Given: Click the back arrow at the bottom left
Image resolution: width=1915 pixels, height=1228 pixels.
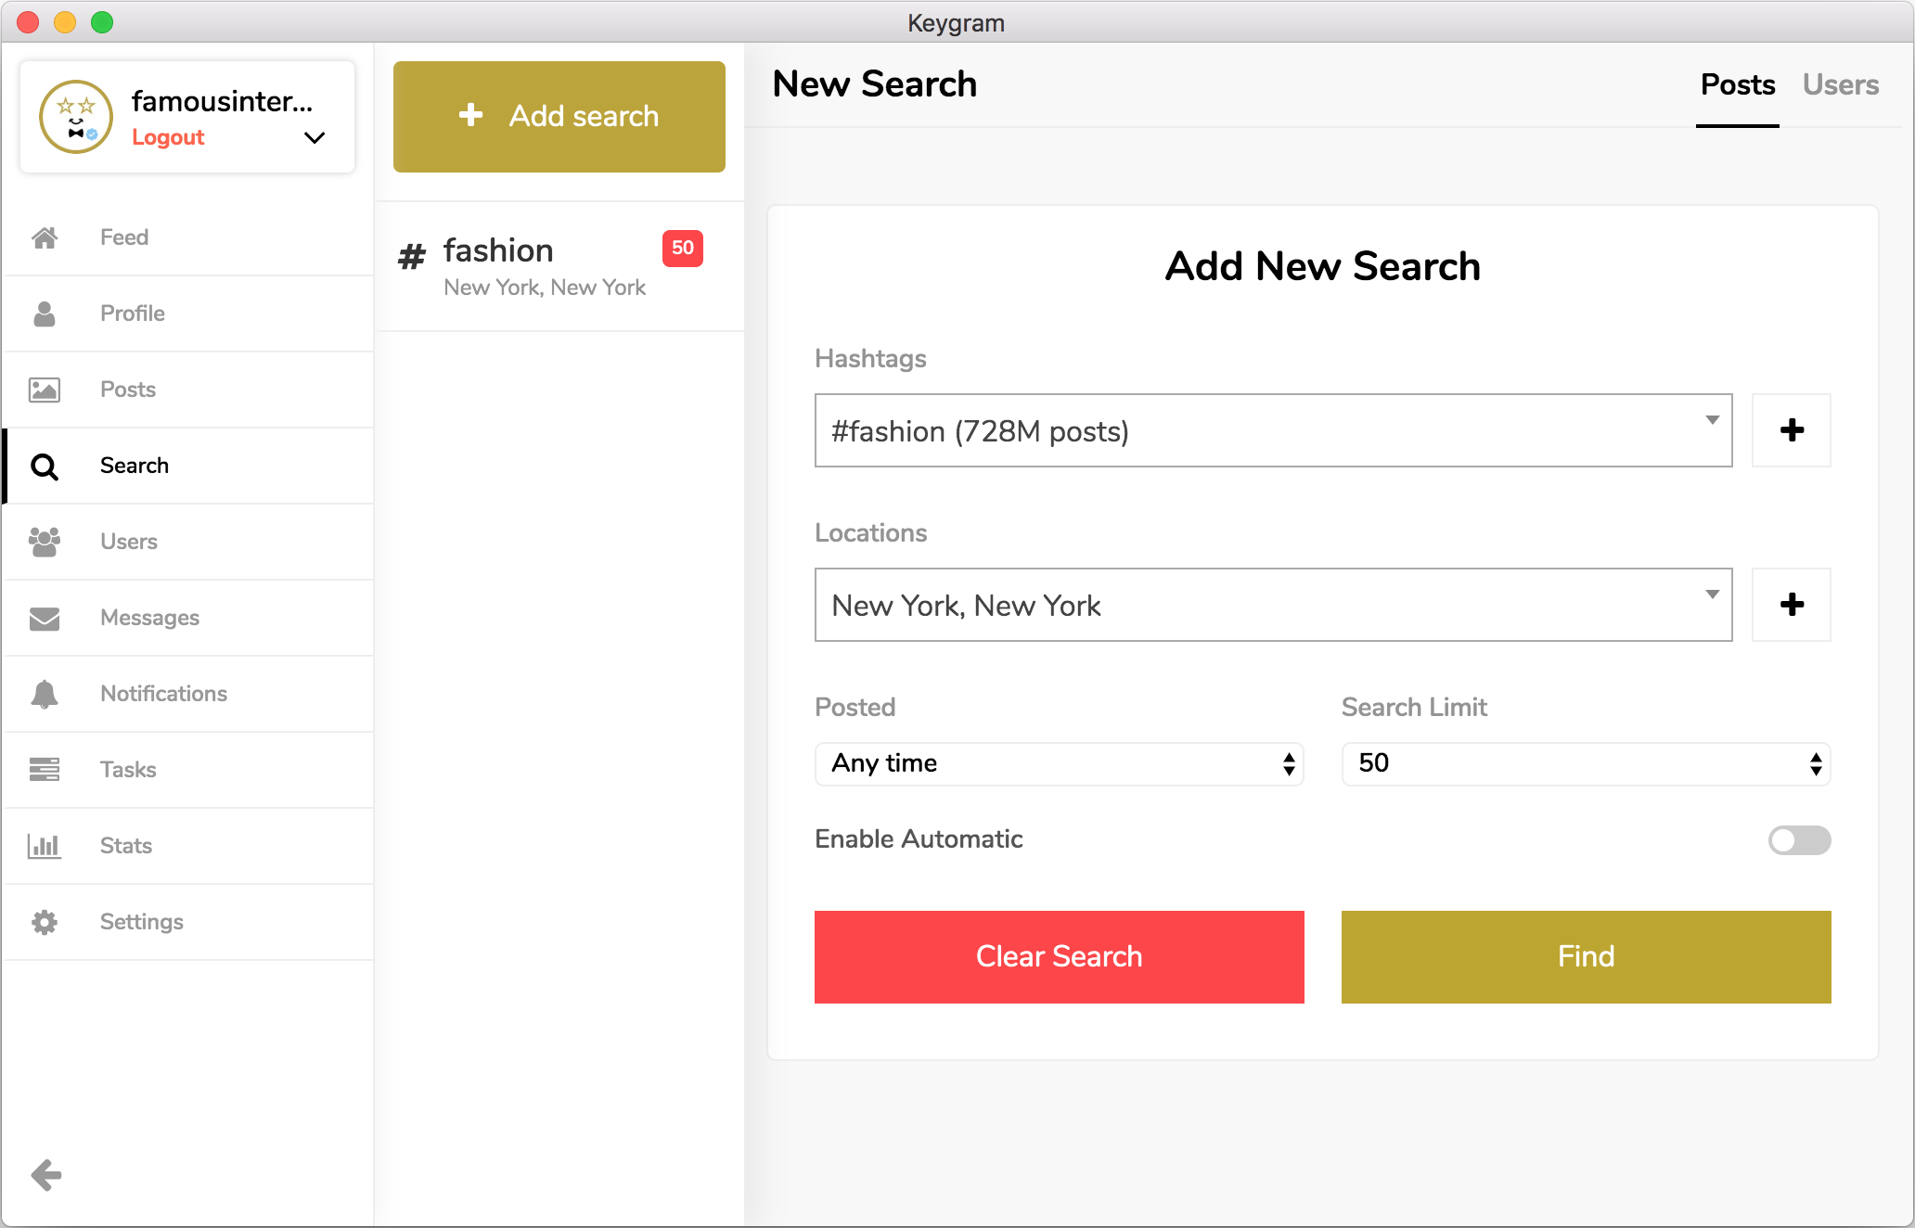Looking at the screenshot, I should click(x=45, y=1175).
